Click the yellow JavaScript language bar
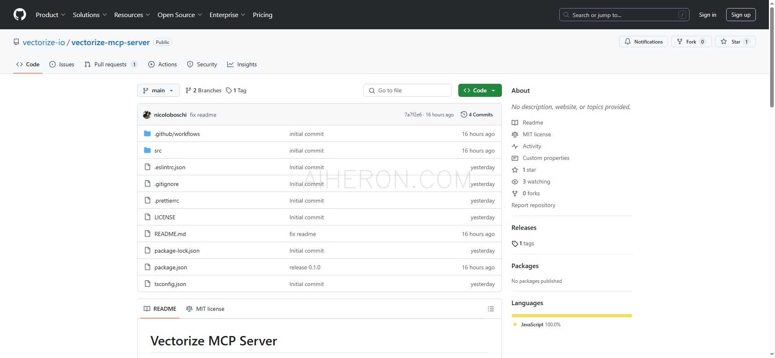This screenshot has width=775, height=358. pos(571,316)
